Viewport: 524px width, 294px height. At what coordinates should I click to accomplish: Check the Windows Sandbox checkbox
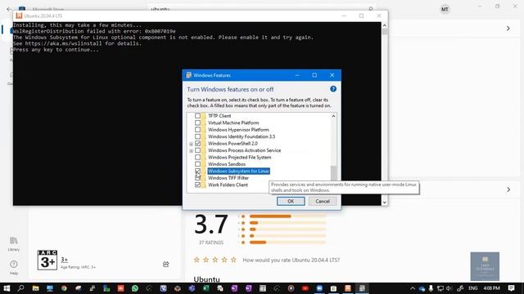pos(197,164)
